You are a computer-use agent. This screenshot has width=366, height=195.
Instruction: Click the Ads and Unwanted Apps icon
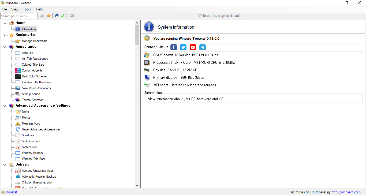18,171
